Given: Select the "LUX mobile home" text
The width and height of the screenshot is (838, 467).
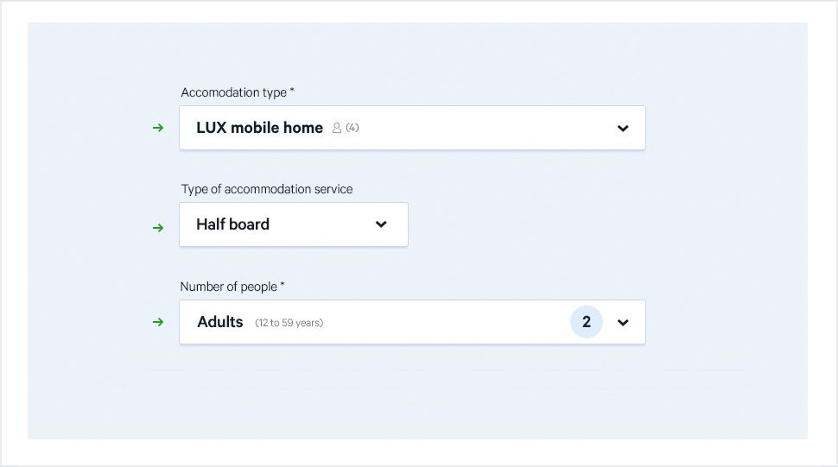Looking at the screenshot, I should coord(259,128).
